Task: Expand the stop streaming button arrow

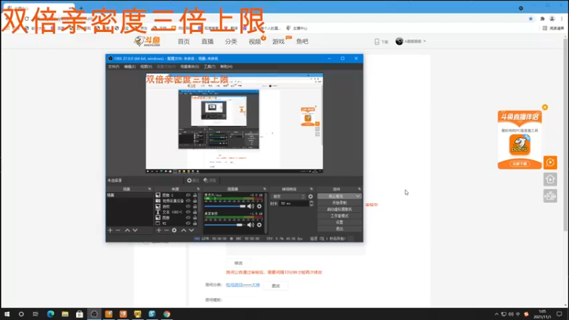Action: 358,196
